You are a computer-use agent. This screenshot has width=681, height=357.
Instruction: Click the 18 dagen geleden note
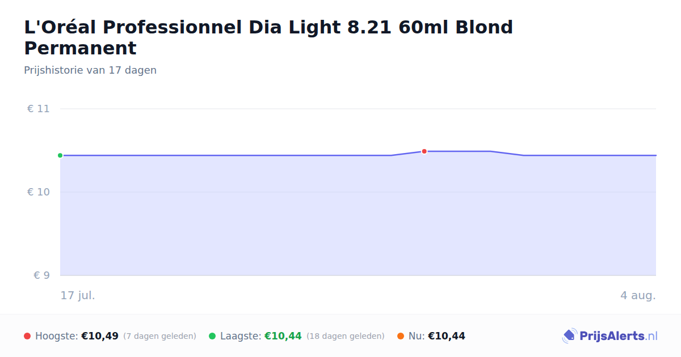tap(346, 337)
